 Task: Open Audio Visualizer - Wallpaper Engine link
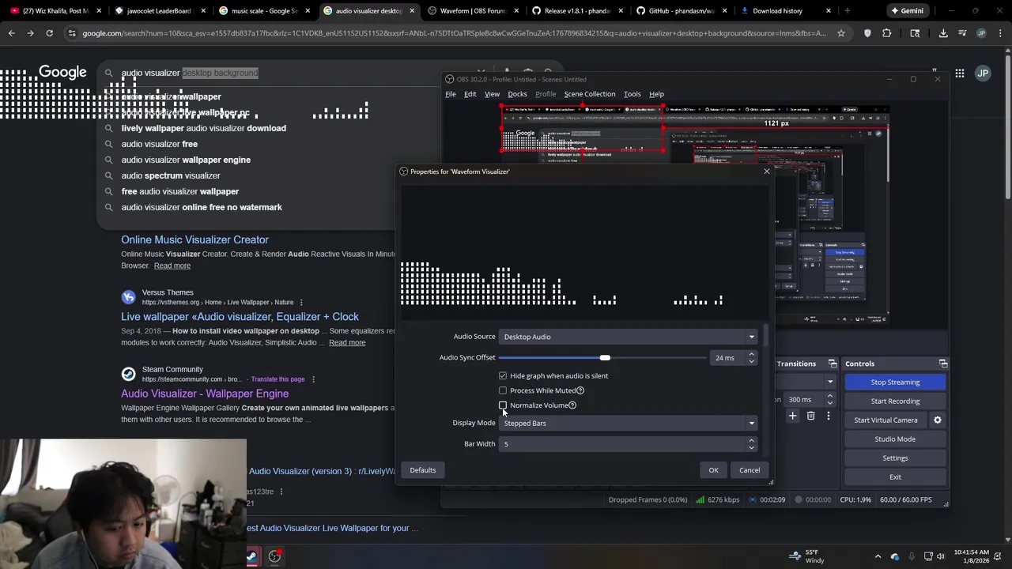pyautogui.click(x=205, y=394)
